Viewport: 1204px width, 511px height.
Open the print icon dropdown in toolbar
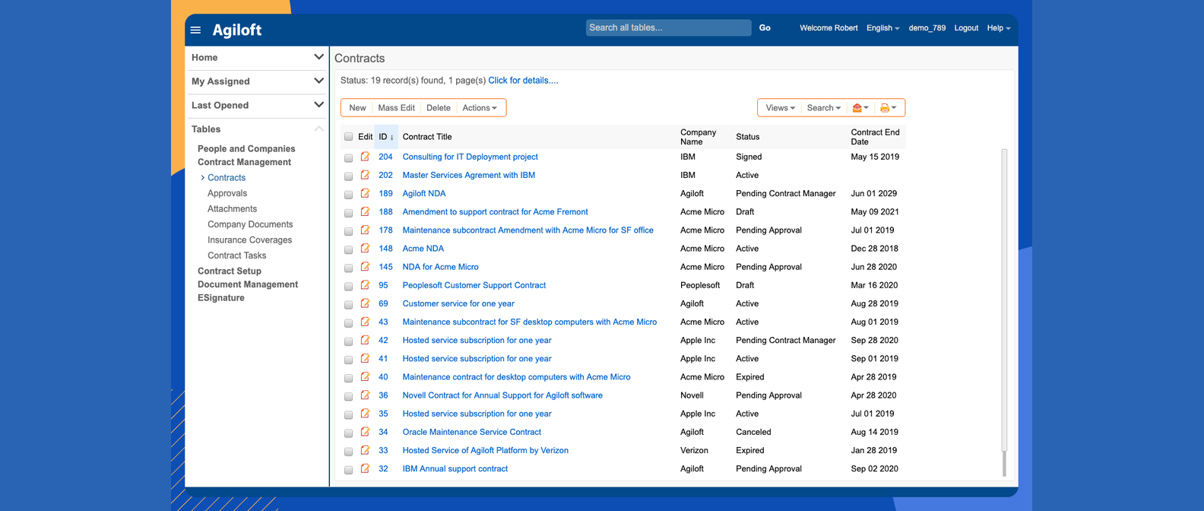888,108
